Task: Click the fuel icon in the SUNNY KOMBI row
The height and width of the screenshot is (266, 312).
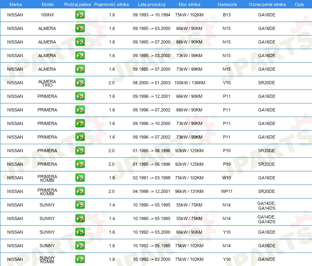Action: (80, 259)
